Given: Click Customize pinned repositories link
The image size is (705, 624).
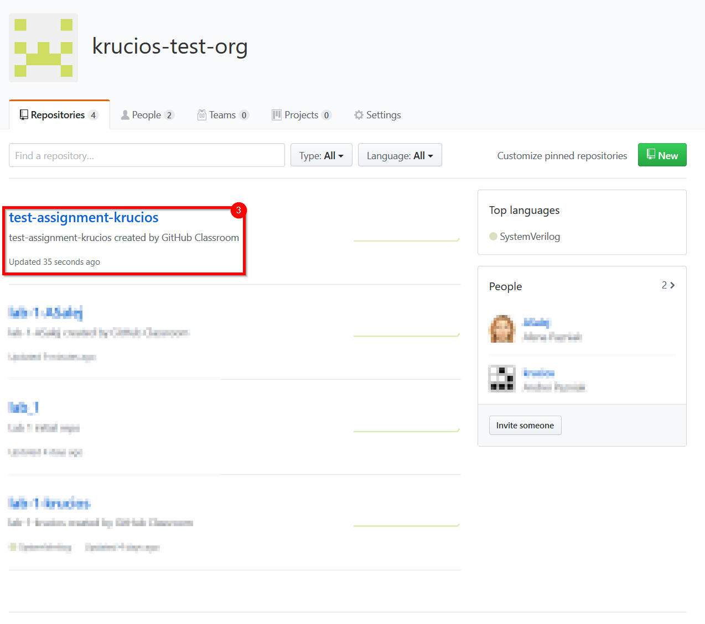Looking at the screenshot, I should pos(562,156).
